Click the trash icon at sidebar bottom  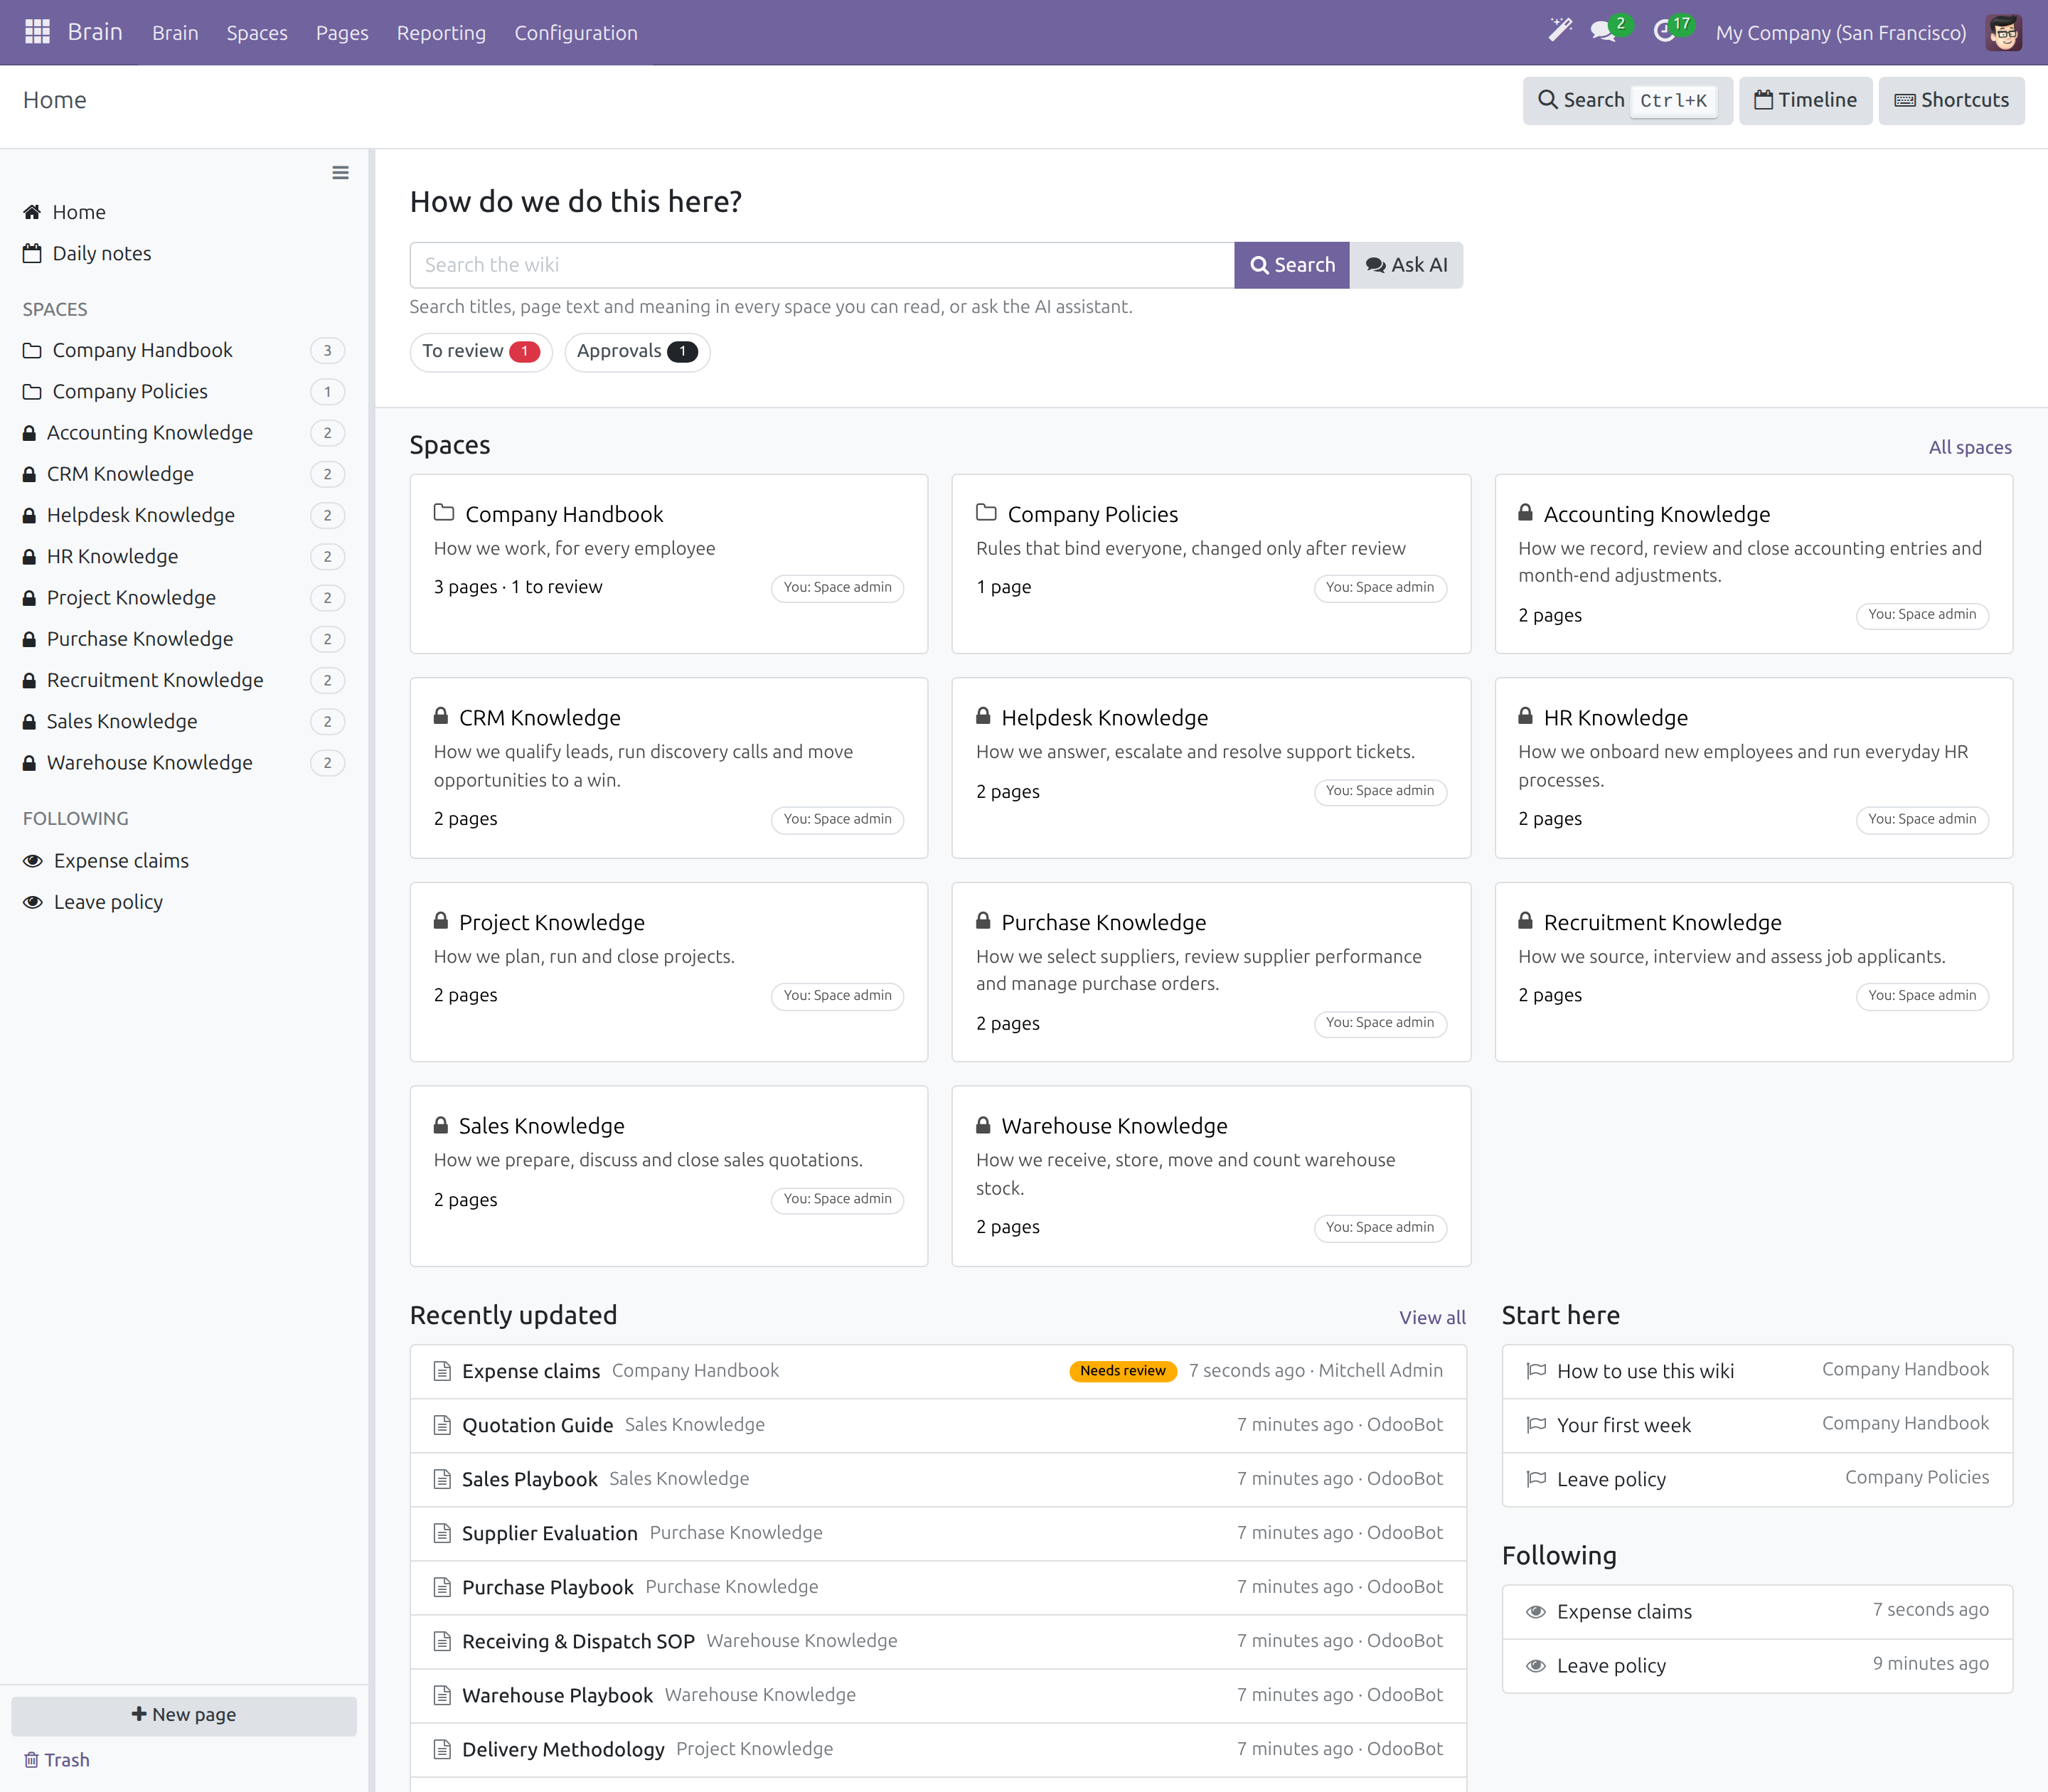(x=31, y=1760)
